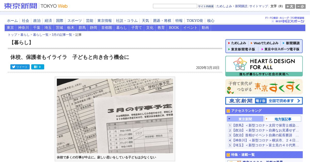This screenshot has height=162, width=310.
Task: Open ranked article 【神奈川】横浜市、２４日
Action: (266, 140)
